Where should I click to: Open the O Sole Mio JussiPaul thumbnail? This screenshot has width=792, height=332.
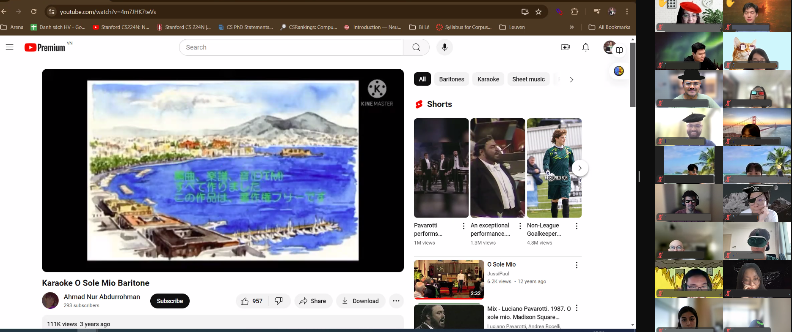pyautogui.click(x=449, y=280)
